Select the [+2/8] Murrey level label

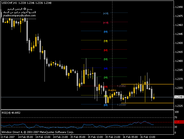[x=106, y=13]
